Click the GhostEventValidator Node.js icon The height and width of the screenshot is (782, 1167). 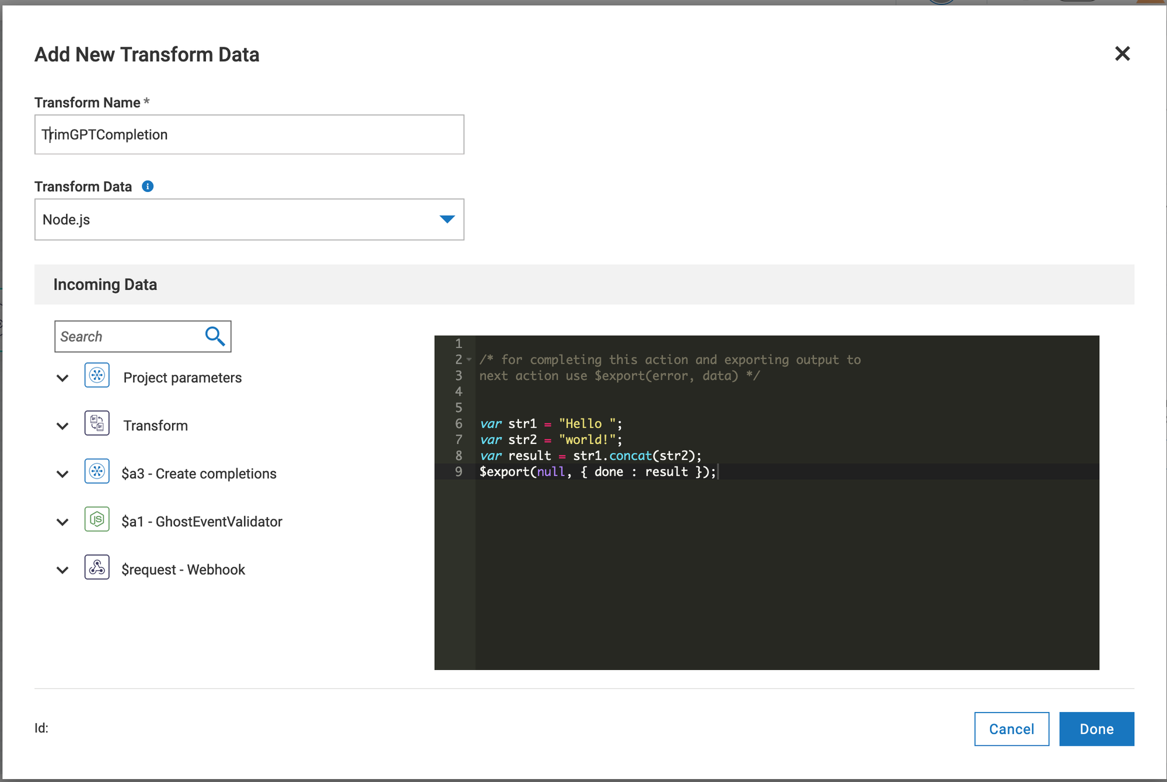point(97,519)
